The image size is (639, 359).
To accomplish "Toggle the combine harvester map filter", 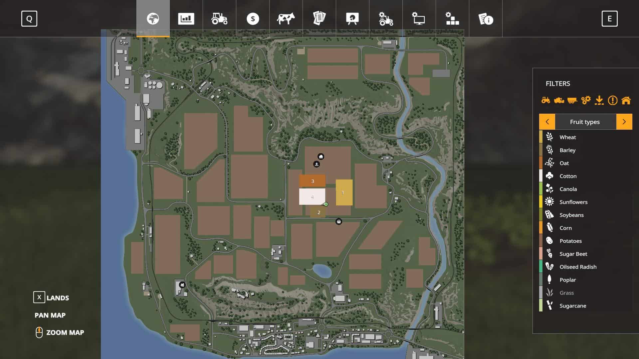I will [559, 100].
